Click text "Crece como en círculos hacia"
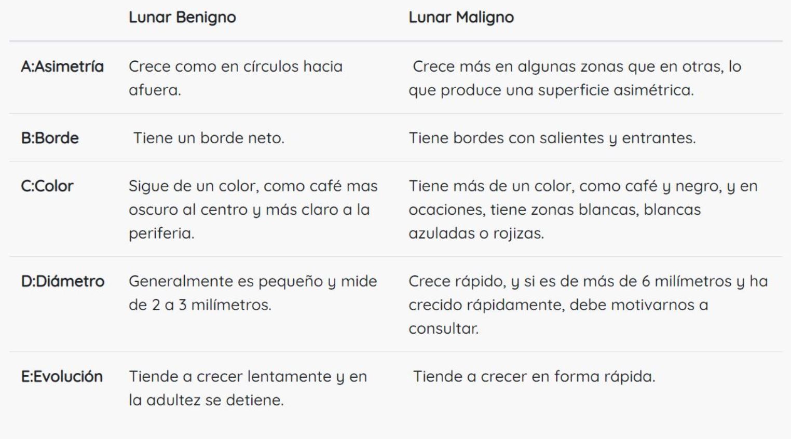 click(236, 66)
